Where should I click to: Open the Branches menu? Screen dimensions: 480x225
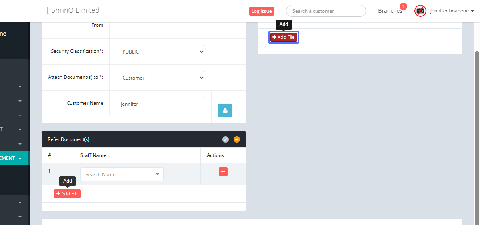coord(390,11)
